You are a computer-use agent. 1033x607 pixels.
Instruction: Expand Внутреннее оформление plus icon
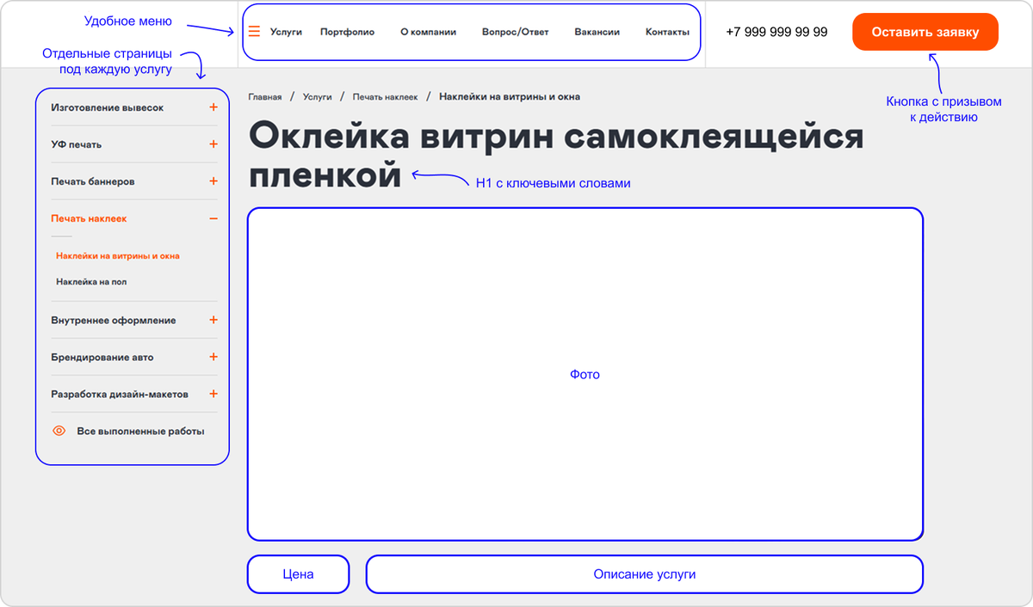point(213,320)
